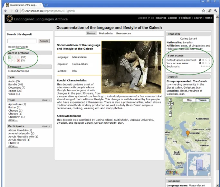The width and height of the screenshot is (220, 187).
Task: Click the Reset keywords link
Action: click(x=18, y=47)
